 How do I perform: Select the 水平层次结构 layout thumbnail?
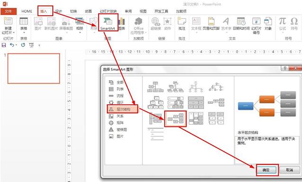(176, 118)
